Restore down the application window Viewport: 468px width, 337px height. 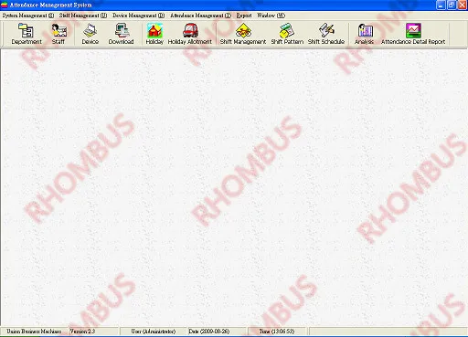pyautogui.click(x=452, y=5)
